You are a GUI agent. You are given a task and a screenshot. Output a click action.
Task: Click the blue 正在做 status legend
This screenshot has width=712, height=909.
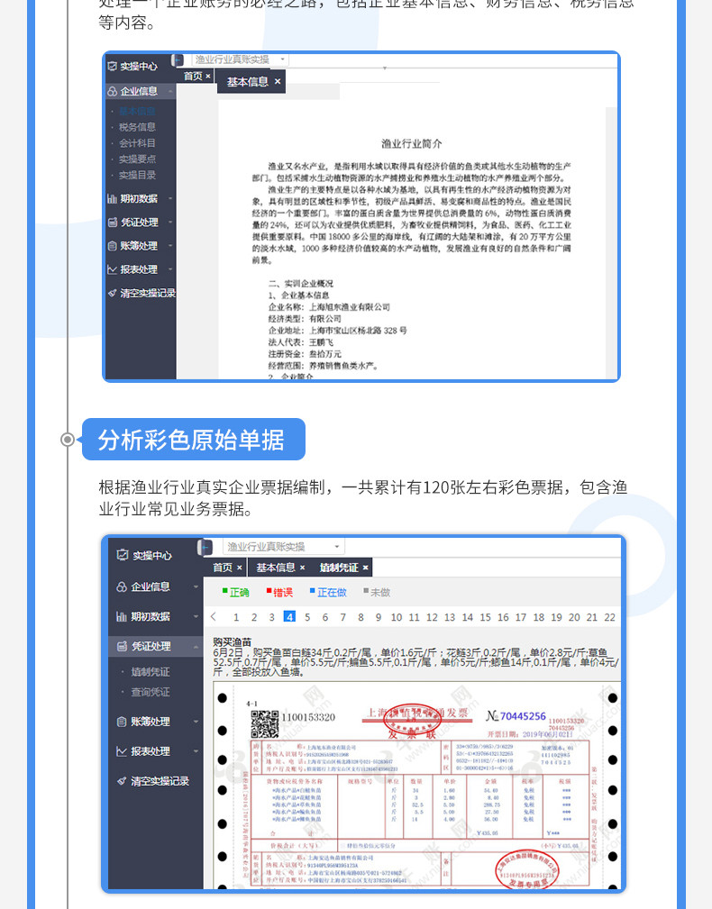pos(328,592)
